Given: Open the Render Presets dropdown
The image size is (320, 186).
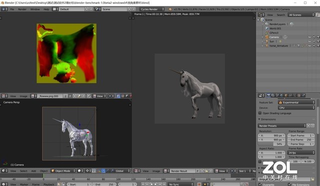Looking at the screenshot, I should (282, 126).
